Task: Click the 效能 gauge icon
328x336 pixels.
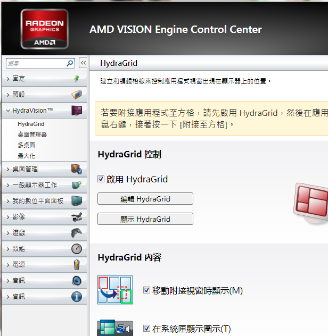Action: 77,249
